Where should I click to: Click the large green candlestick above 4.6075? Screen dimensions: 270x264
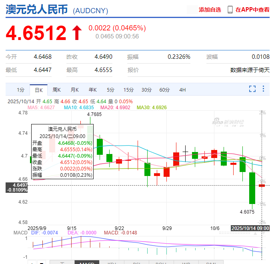pyautogui.click(x=252, y=188)
